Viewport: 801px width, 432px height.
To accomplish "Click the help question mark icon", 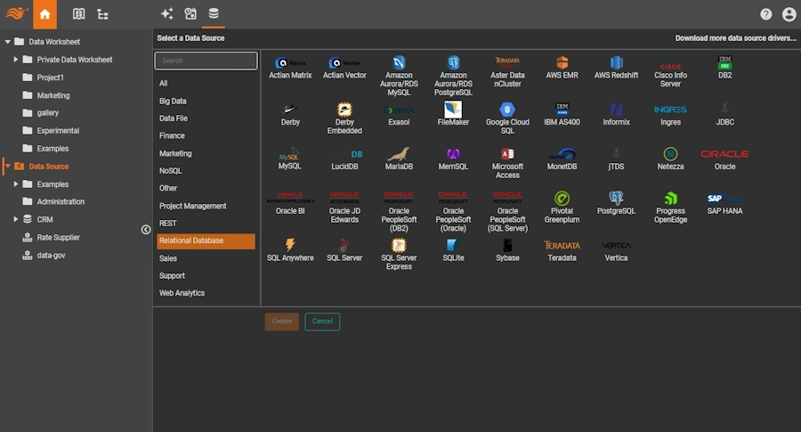I will [x=766, y=14].
